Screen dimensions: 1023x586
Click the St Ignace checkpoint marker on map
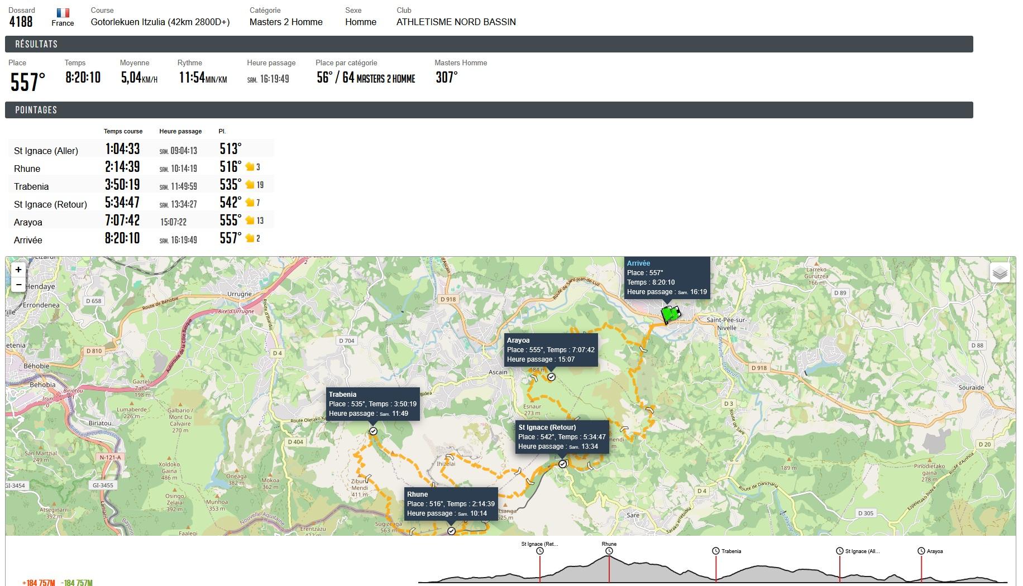(x=562, y=464)
